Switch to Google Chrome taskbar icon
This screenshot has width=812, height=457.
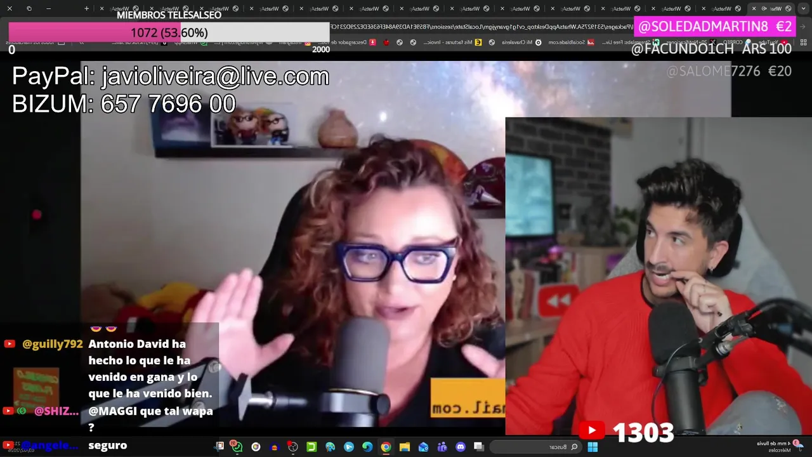coord(386,447)
